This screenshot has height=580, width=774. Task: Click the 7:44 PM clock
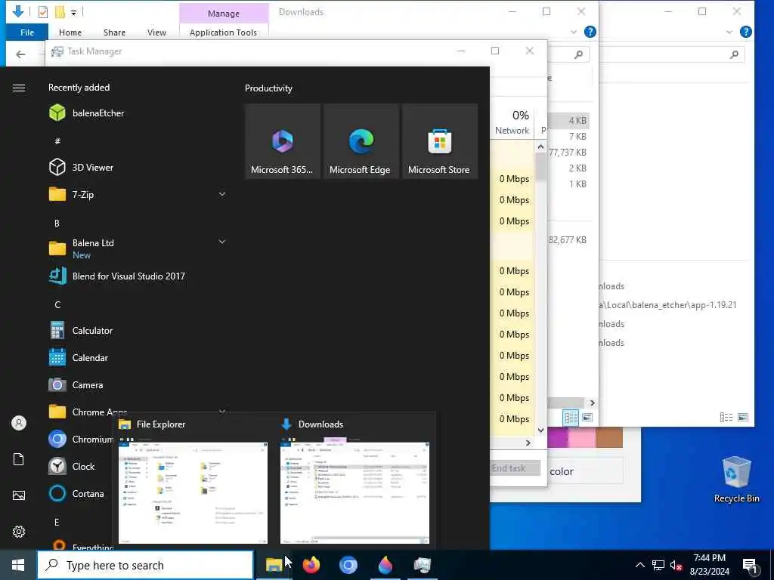(x=709, y=558)
